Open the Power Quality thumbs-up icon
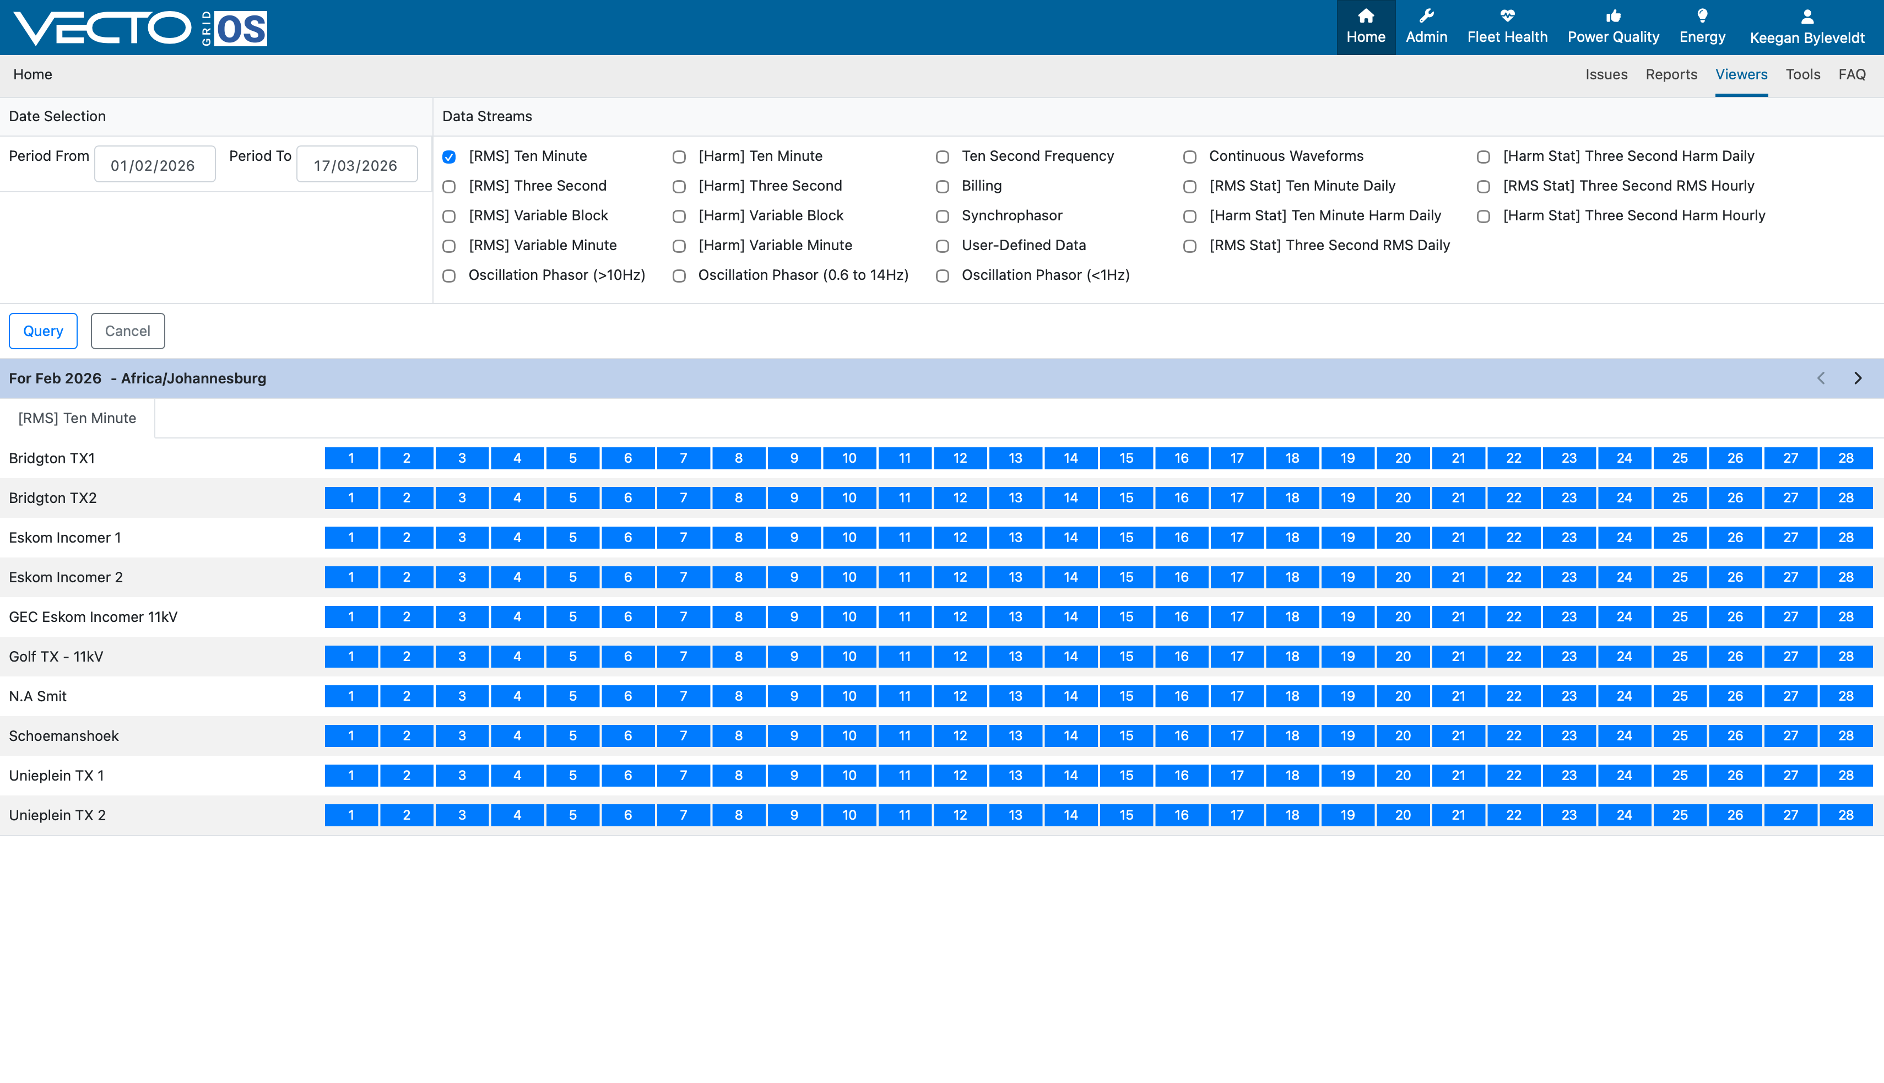The height and width of the screenshot is (1083, 1884). click(x=1612, y=17)
